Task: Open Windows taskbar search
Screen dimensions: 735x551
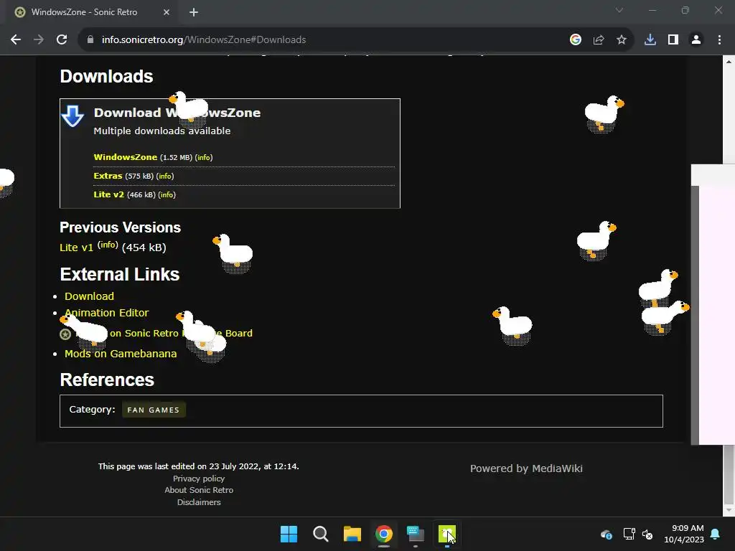Action: [x=321, y=534]
